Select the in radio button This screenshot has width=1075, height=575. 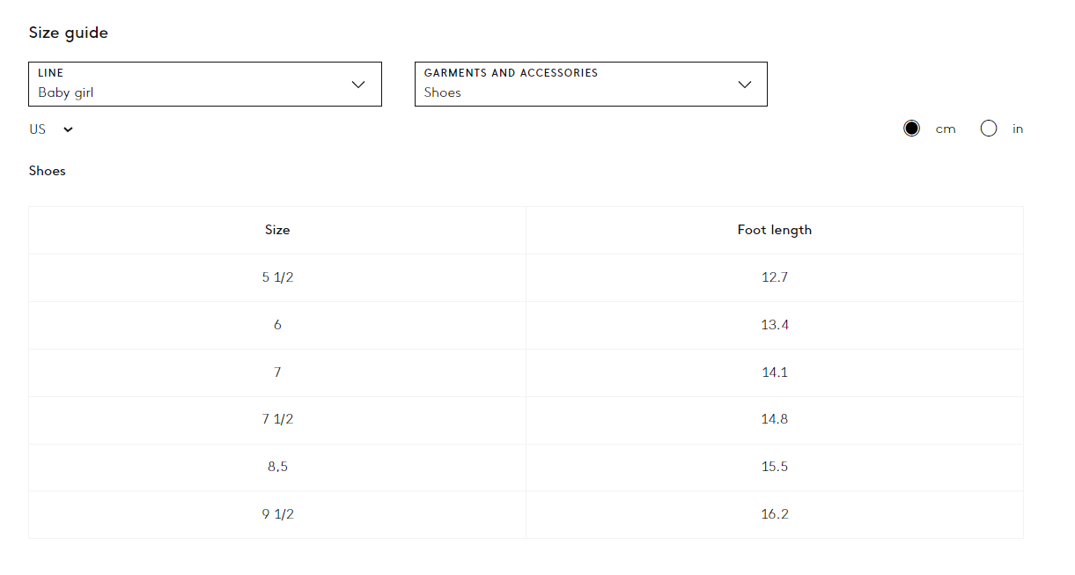(x=989, y=129)
